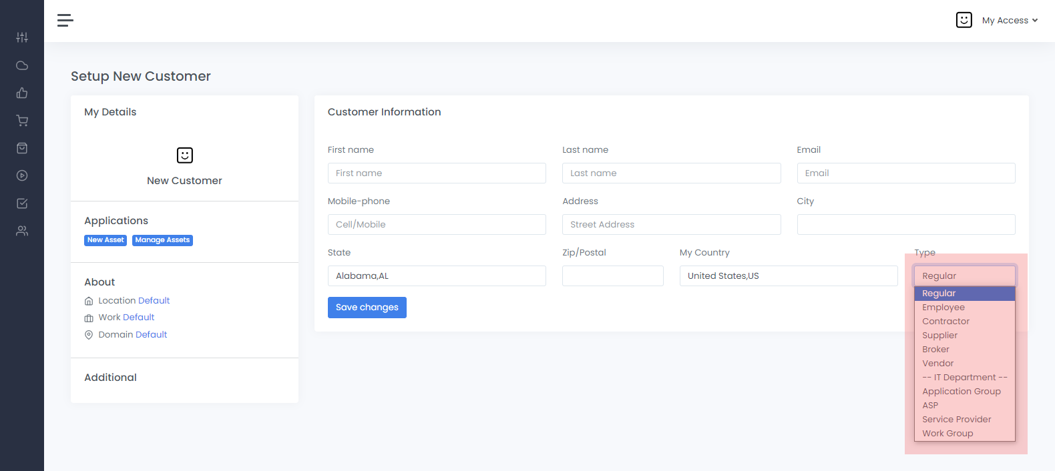Click the Manage Assets badge
The height and width of the screenshot is (471, 1055).
162,240
